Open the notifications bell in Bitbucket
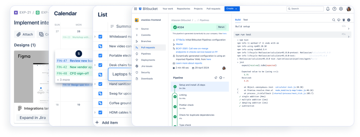360x137 pixels. (328, 9)
